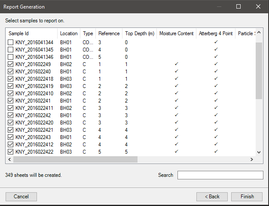
Task: Sort by the Top Depth (m) column header
Action: [x=140, y=33]
